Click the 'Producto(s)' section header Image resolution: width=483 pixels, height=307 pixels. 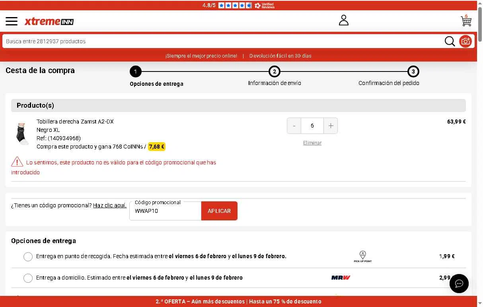[238, 105]
